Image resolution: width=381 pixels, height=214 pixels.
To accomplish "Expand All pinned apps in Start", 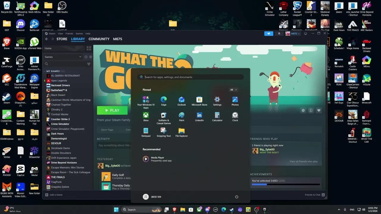I will pos(233,90).
